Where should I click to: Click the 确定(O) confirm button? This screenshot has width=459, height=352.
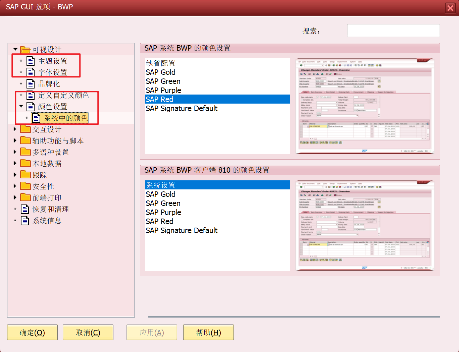pyautogui.click(x=32, y=332)
